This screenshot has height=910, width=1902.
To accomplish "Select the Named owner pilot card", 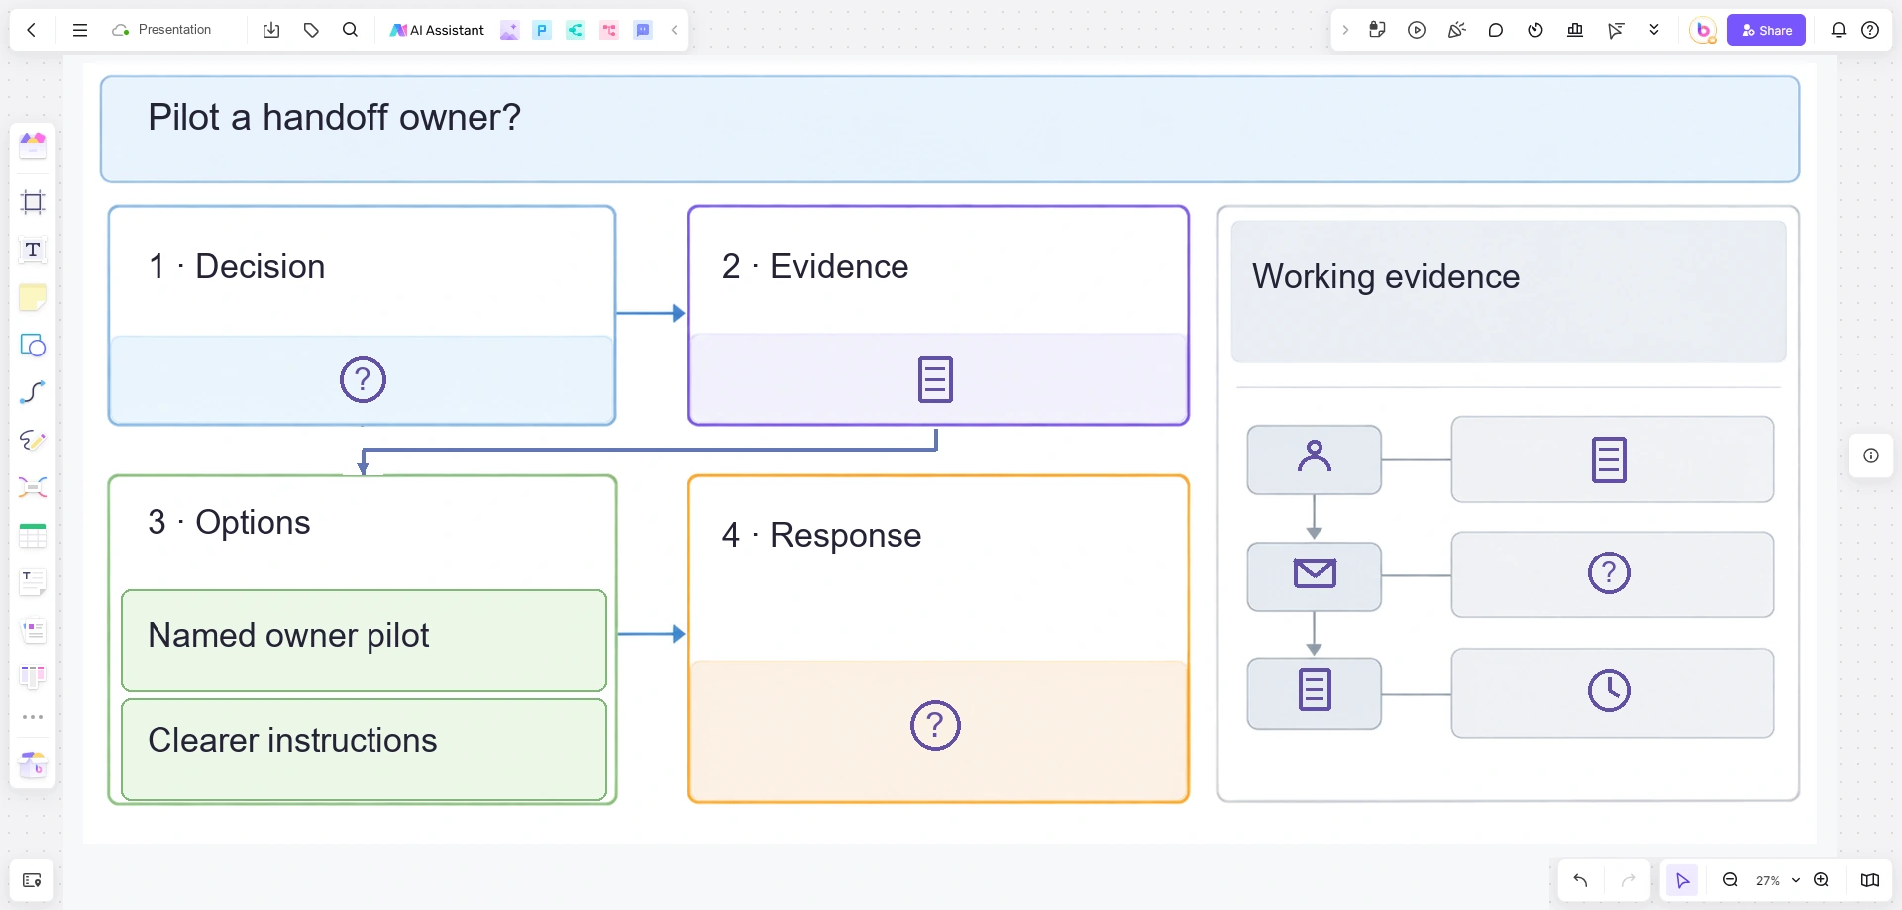I will tap(364, 641).
